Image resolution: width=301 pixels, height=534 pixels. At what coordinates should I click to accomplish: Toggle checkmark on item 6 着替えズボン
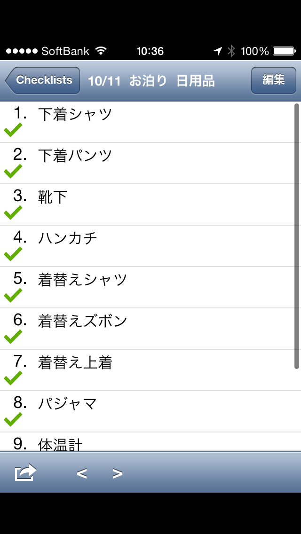(x=13, y=337)
